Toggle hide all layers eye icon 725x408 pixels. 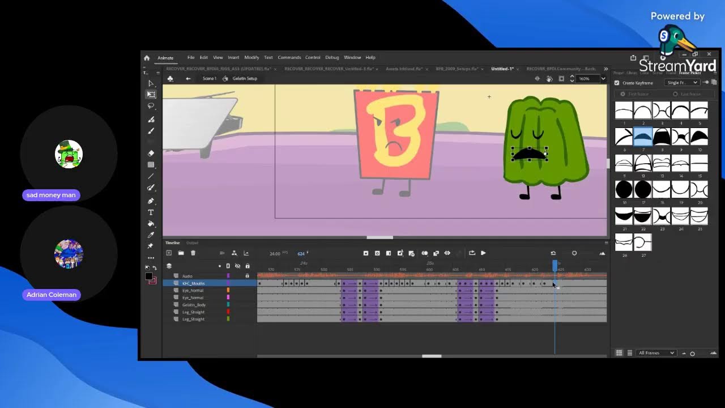(x=238, y=266)
